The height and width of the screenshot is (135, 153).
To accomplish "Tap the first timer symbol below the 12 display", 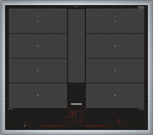I will point(118,126).
